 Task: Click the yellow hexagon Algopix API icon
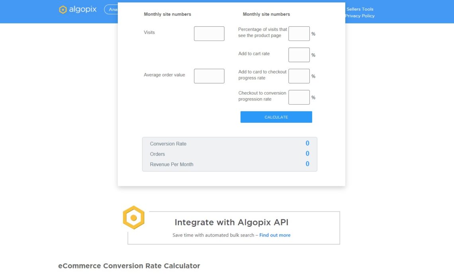pos(133,218)
